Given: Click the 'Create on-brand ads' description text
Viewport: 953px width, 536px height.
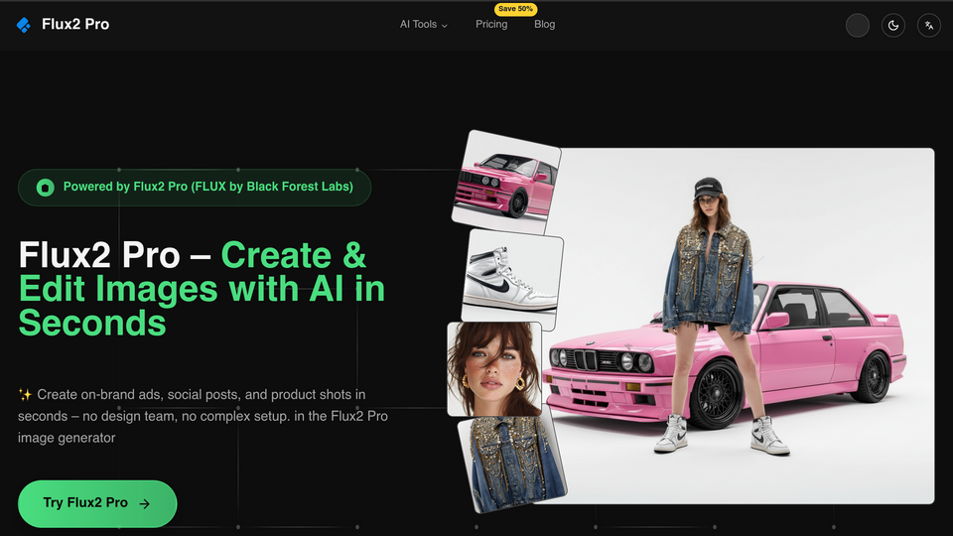Looking at the screenshot, I should coord(203,416).
